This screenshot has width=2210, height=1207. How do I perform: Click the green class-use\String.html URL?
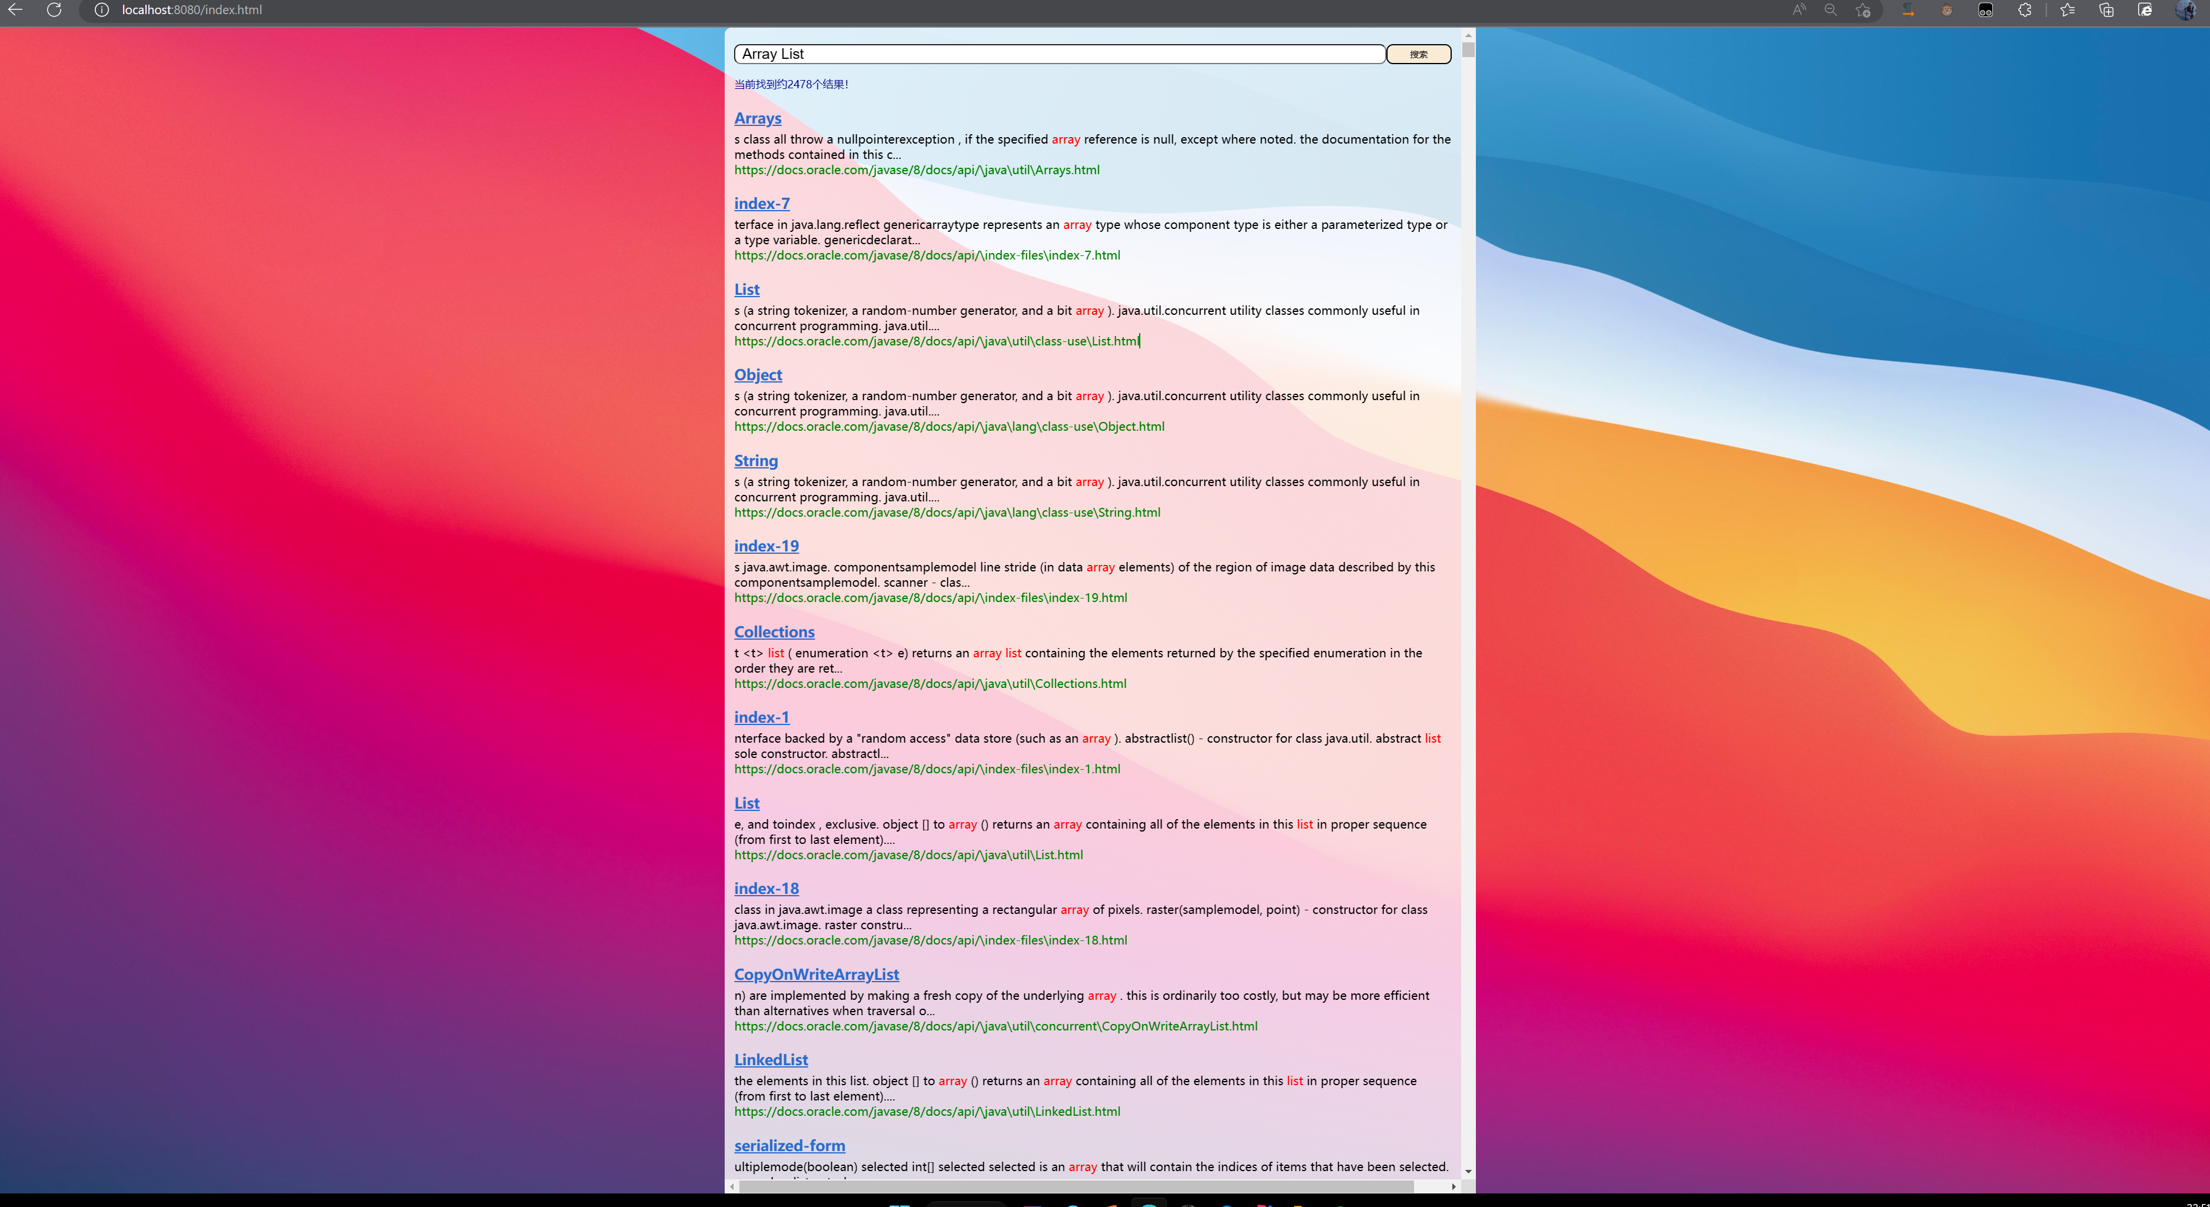[x=947, y=512]
